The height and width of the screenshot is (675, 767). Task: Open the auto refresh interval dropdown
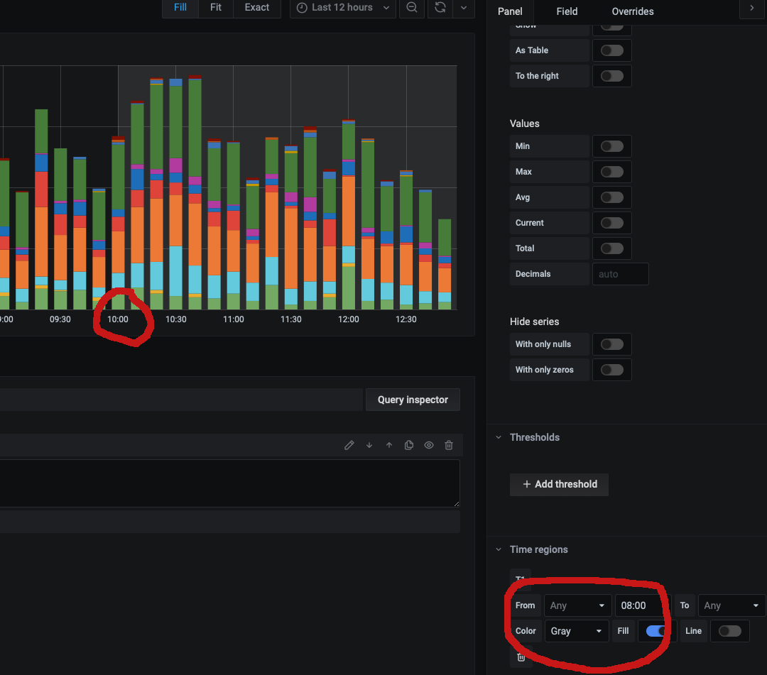pyautogui.click(x=463, y=9)
